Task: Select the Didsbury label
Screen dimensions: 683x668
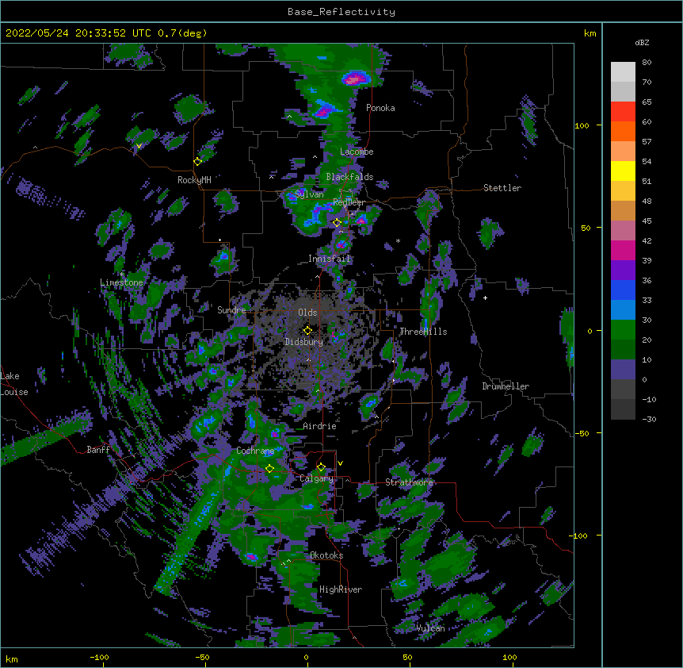Action: [304, 342]
